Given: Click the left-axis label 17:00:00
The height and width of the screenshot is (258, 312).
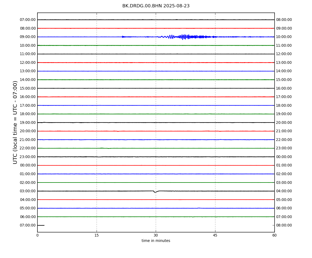Looking at the screenshot, I should pyautogui.click(x=28, y=105).
